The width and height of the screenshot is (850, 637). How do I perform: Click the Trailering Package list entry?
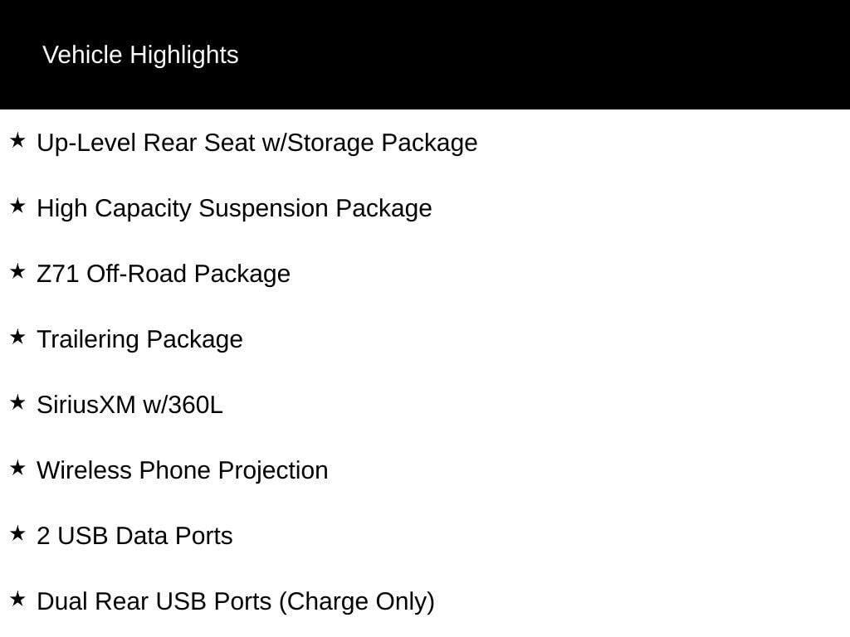point(139,340)
